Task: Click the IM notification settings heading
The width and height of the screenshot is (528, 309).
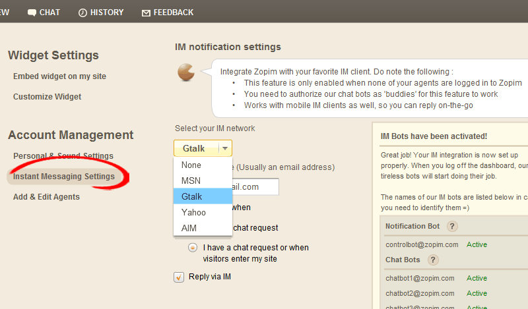Action: [x=228, y=47]
